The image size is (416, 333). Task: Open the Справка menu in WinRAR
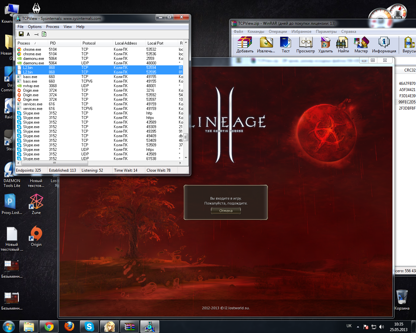tap(349, 32)
